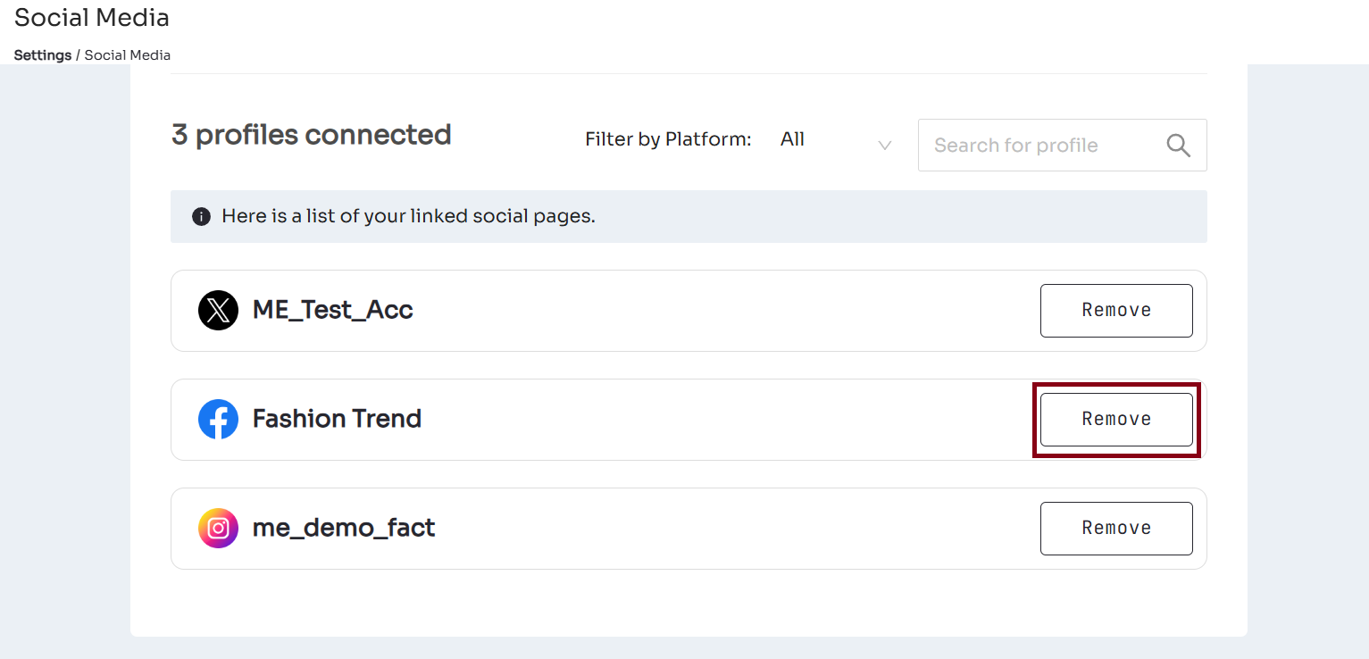Click the X logo beside ME_Test_Acc
The height and width of the screenshot is (659, 1369).
[x=218, y=311]
